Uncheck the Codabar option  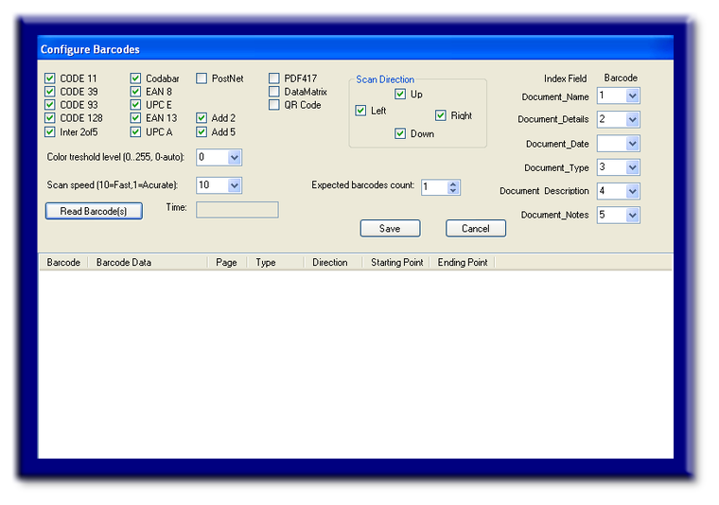tap(135, 78)
